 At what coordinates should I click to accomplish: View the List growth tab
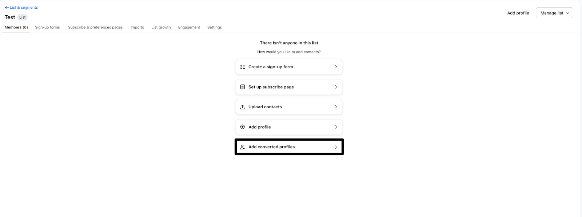point(161,27)
